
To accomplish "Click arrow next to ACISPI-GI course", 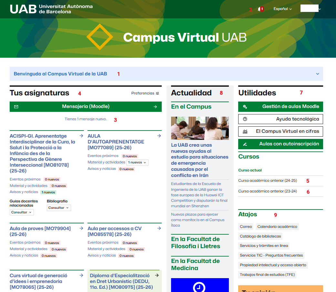I will point(81,136).
